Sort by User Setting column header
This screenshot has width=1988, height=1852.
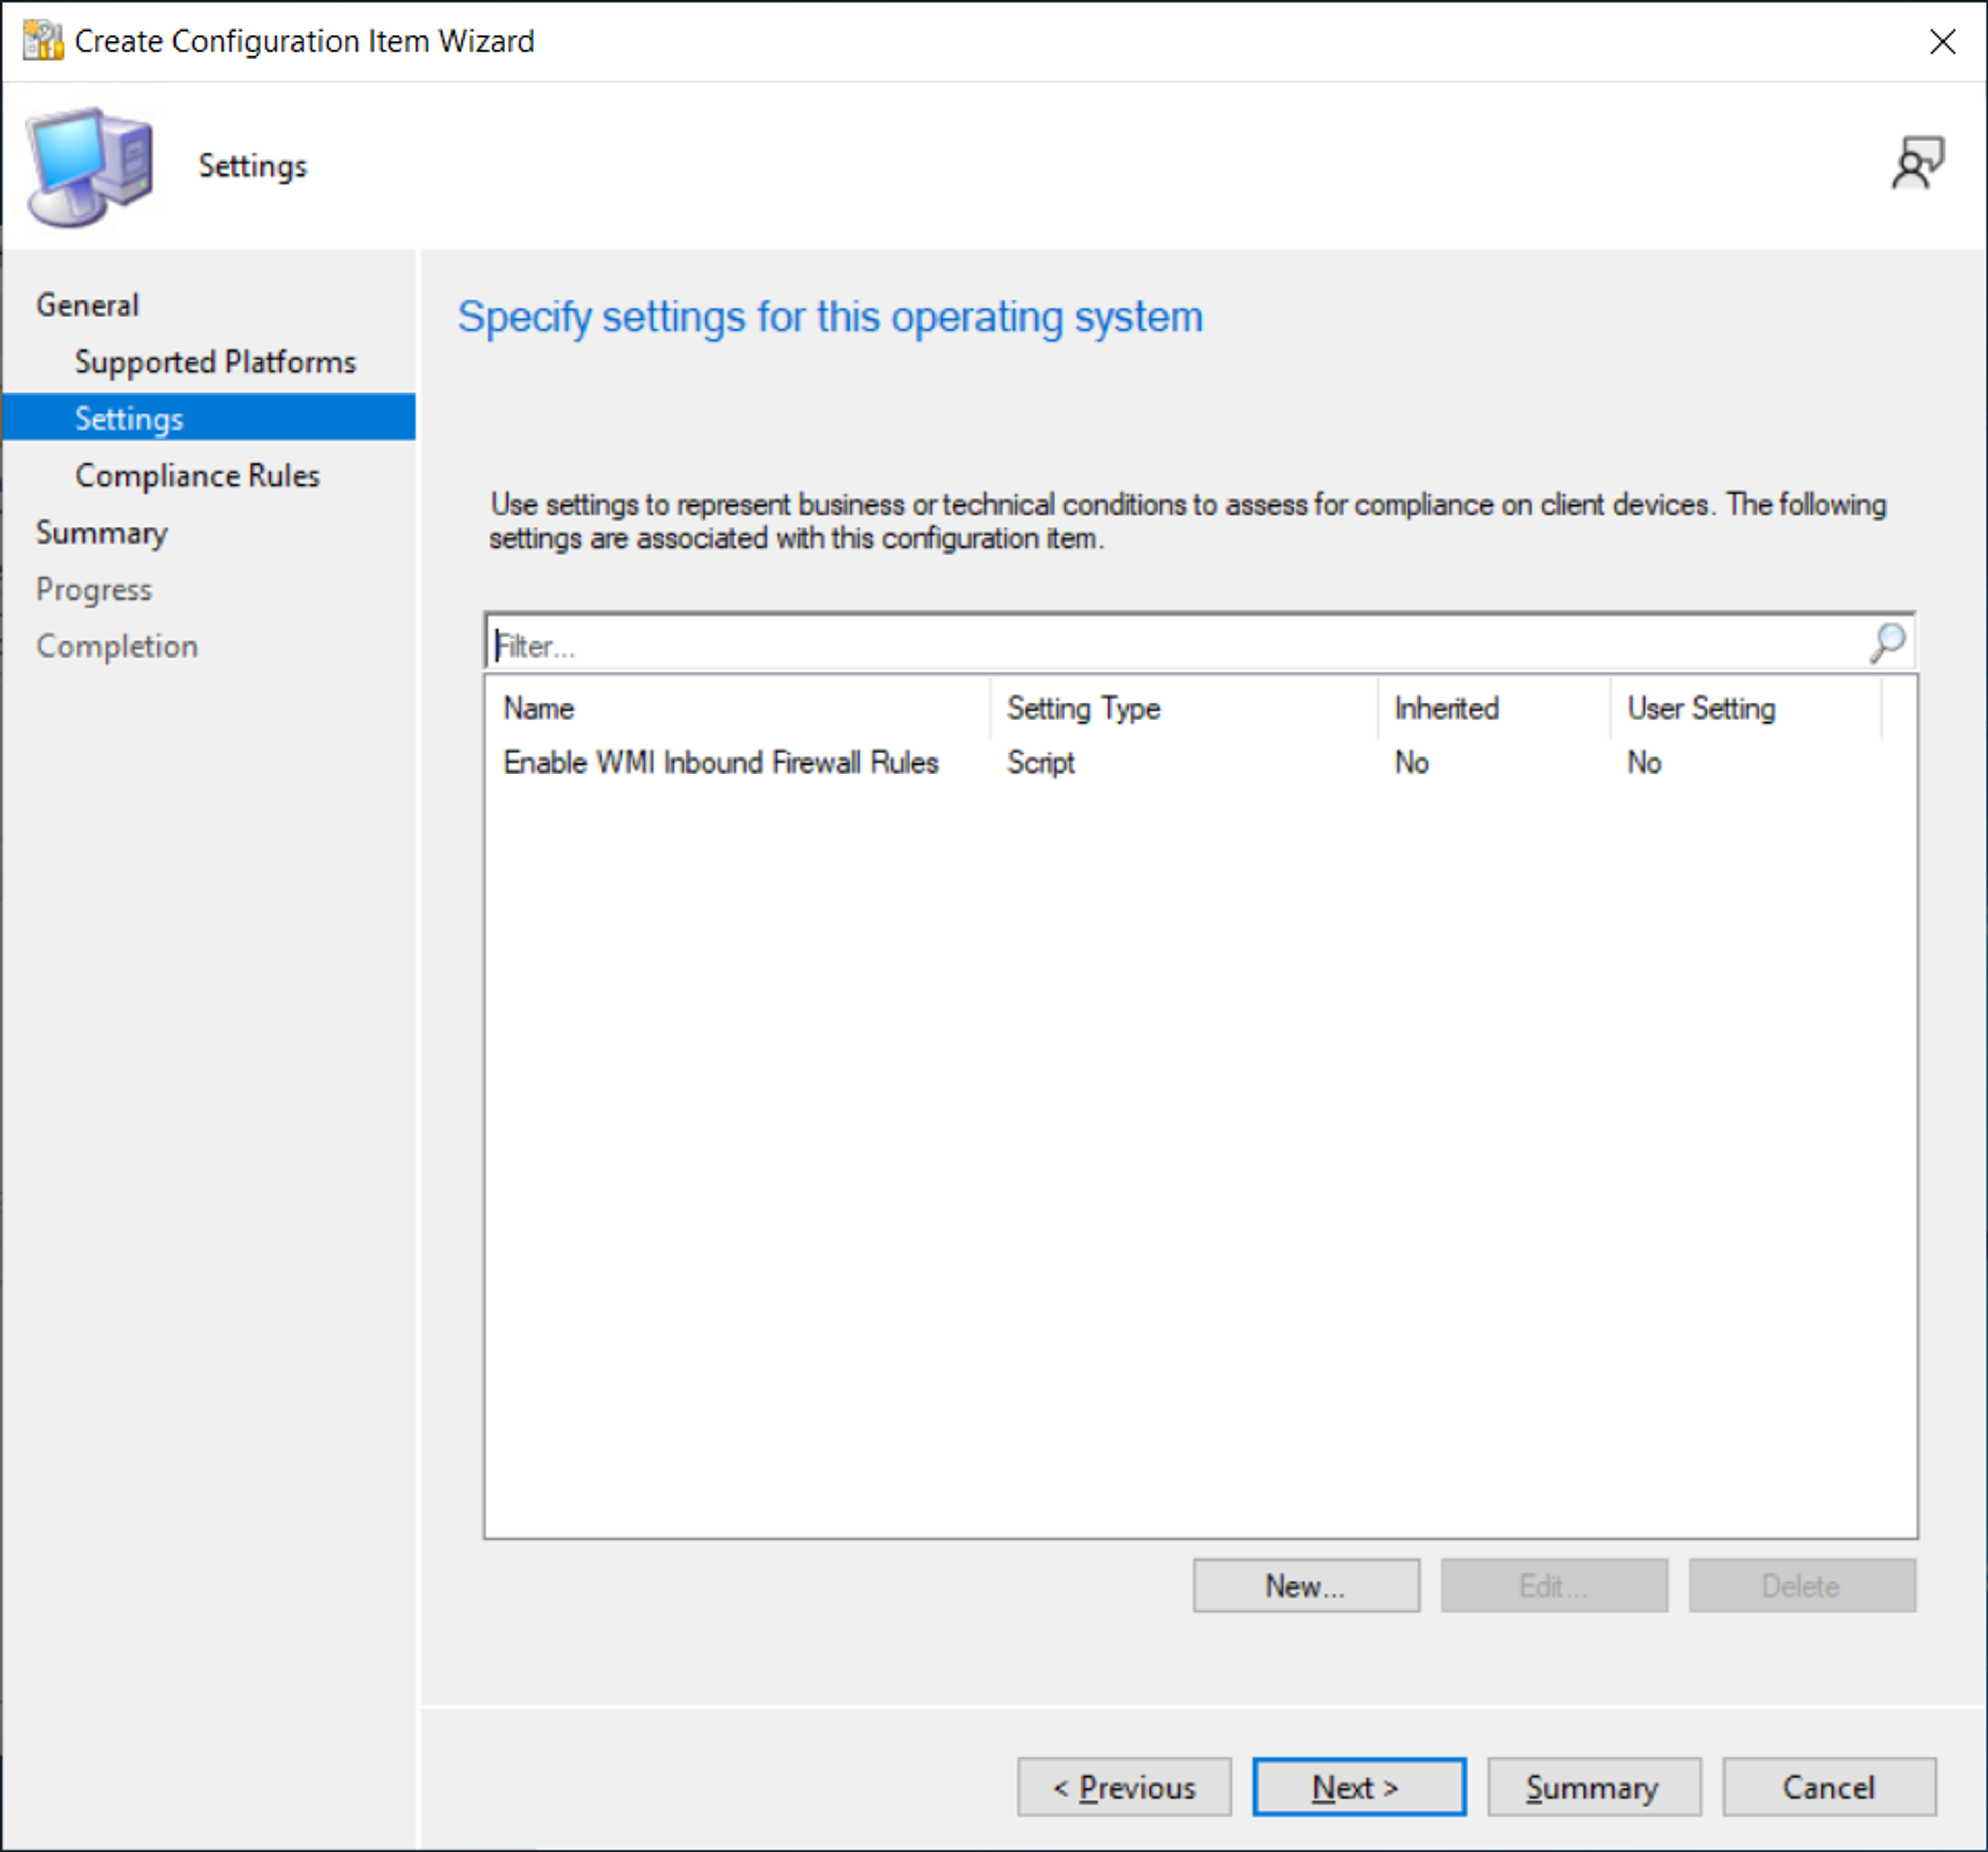point(1746,708)
